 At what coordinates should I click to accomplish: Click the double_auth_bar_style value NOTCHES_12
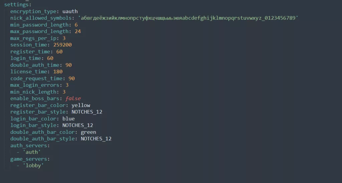(96, 139)
